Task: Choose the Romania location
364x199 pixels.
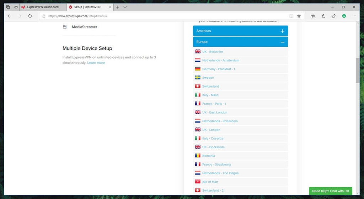Action: point(208,156)
